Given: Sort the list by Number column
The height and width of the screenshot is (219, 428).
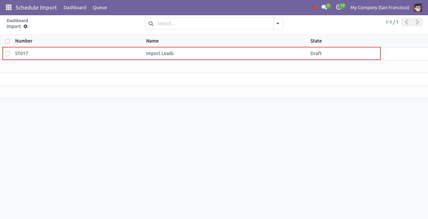Looking at the screenshot, I should (24, 41).
